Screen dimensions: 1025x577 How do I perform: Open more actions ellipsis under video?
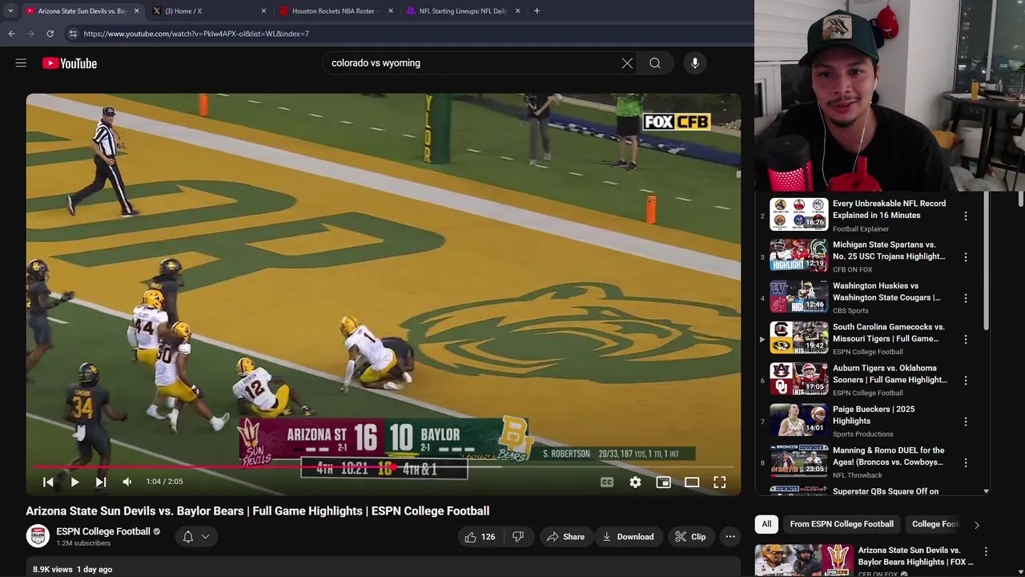pos(730,537)
